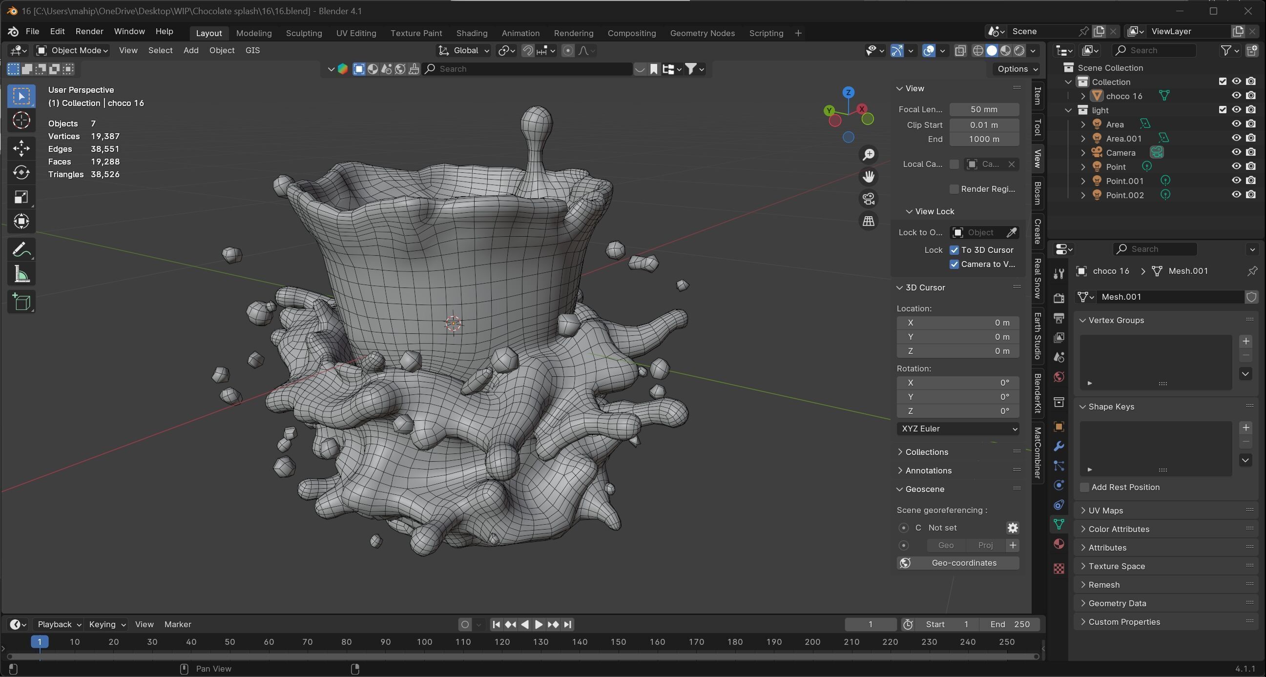Click the Focal Length 50 mm field
Viewport: 1266px width, 677px height.
[983, 109]
